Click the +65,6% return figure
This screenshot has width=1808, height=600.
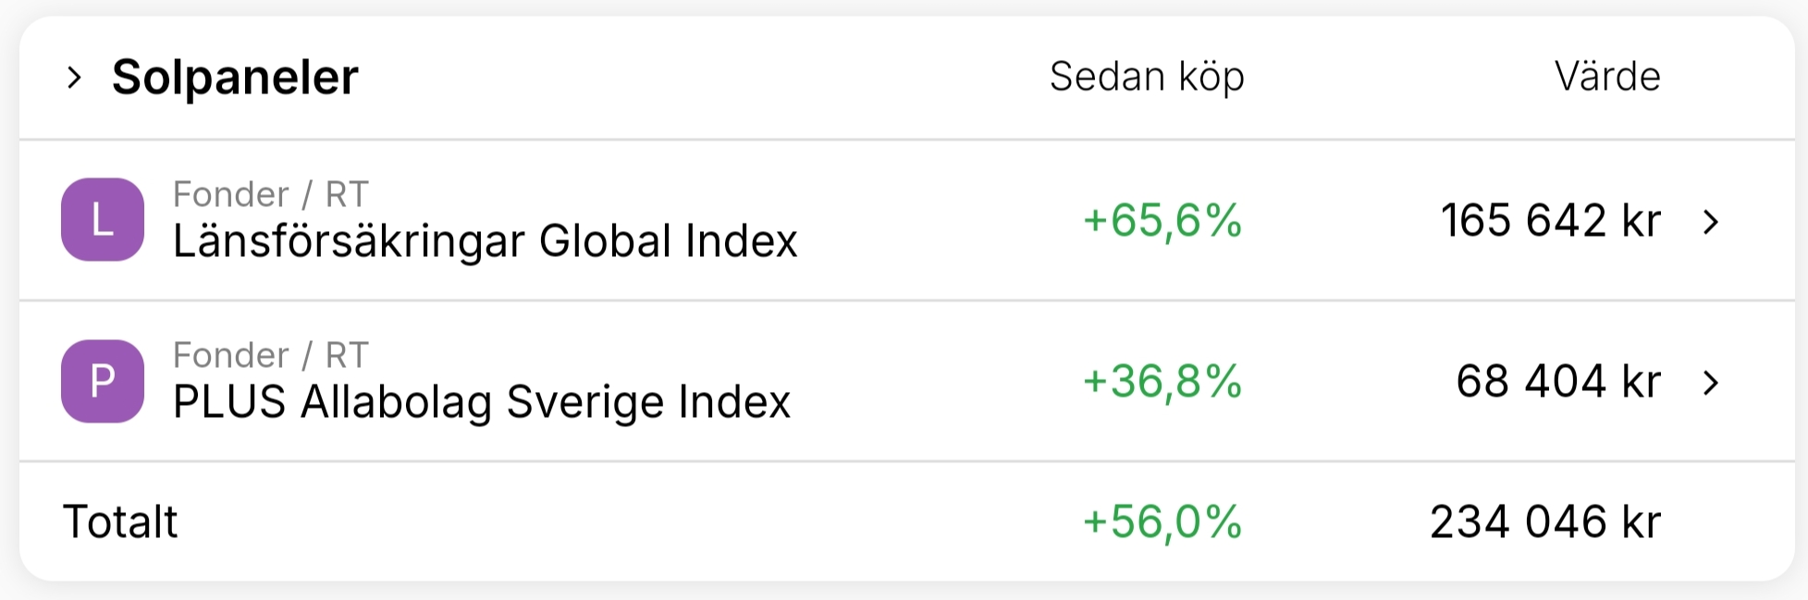pyautogui.click(x=1162, y=222)
